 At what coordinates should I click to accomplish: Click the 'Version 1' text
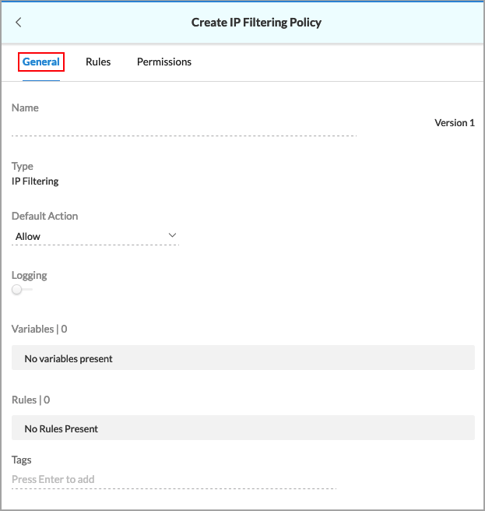(455, 123)
